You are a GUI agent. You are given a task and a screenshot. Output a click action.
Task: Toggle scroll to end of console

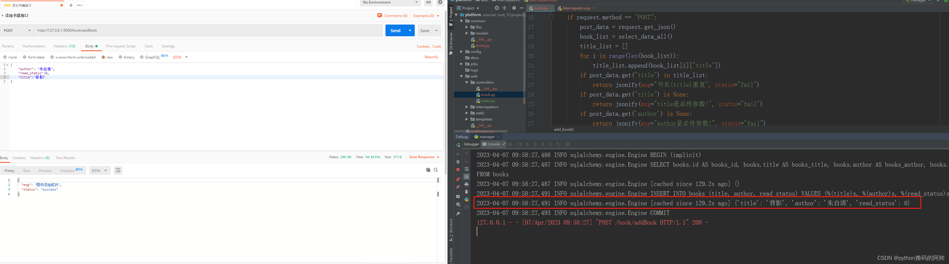[x=466, y=177]
